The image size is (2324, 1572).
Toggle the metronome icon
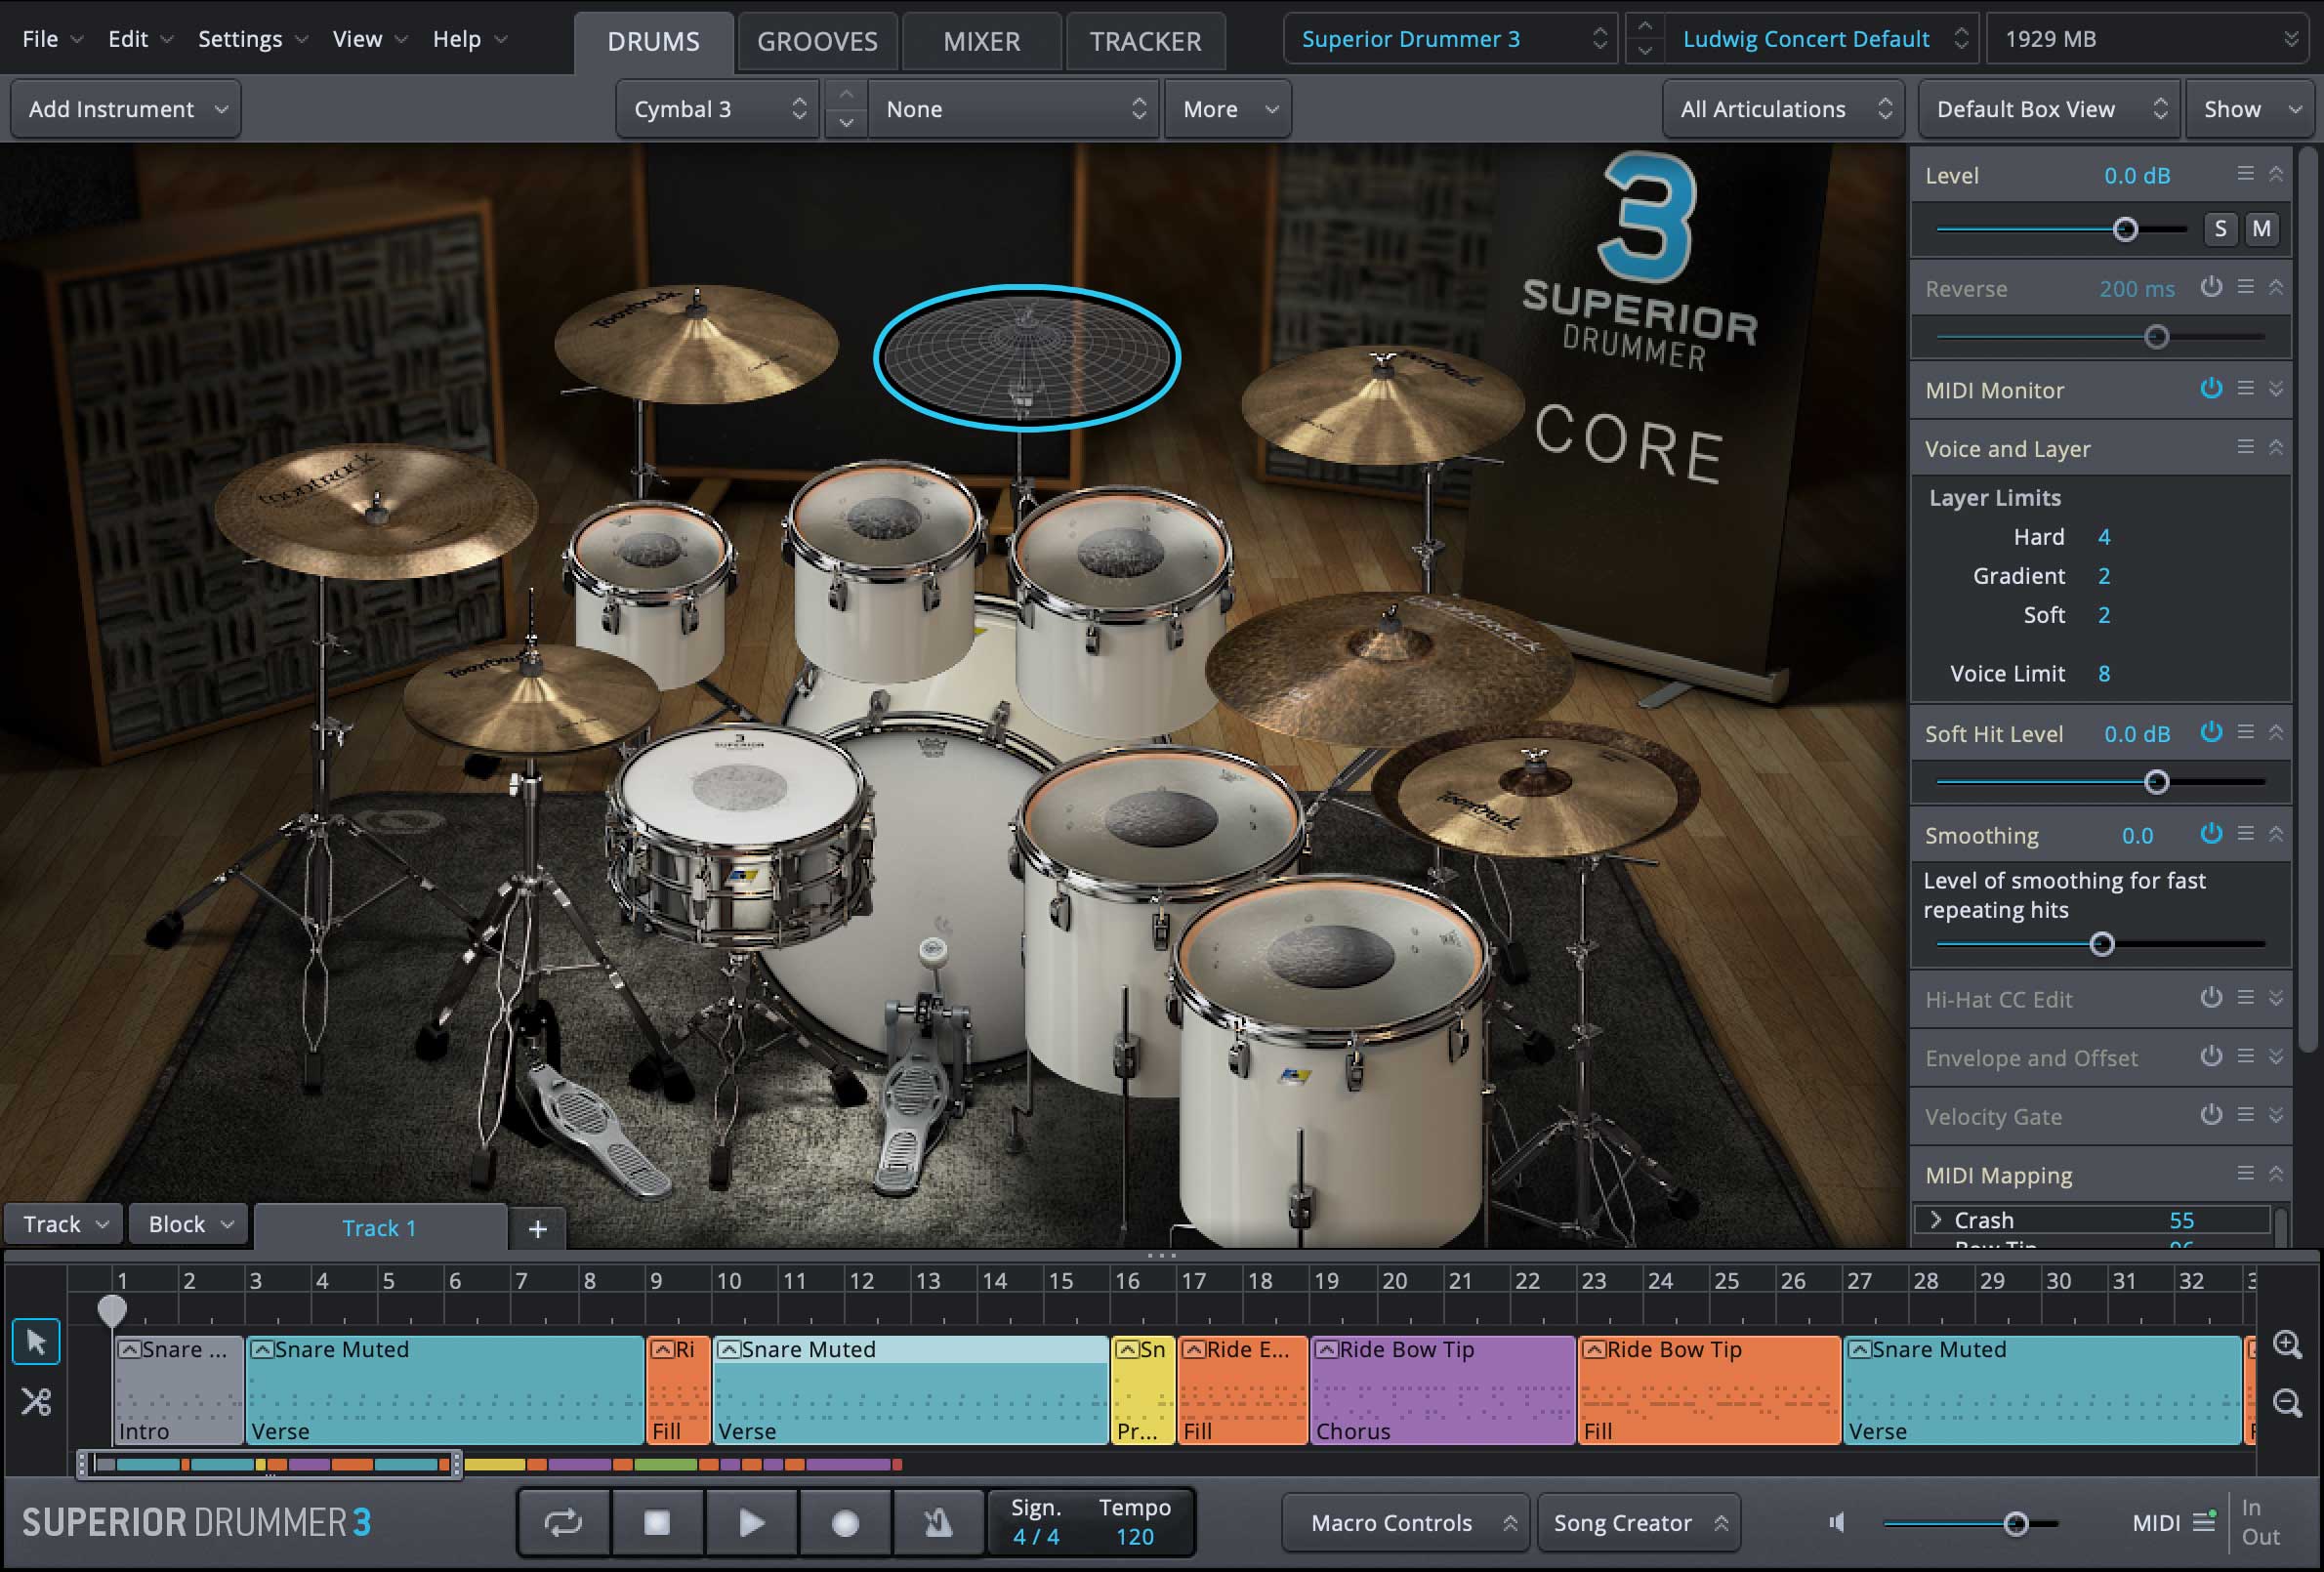click(938, 1522)
